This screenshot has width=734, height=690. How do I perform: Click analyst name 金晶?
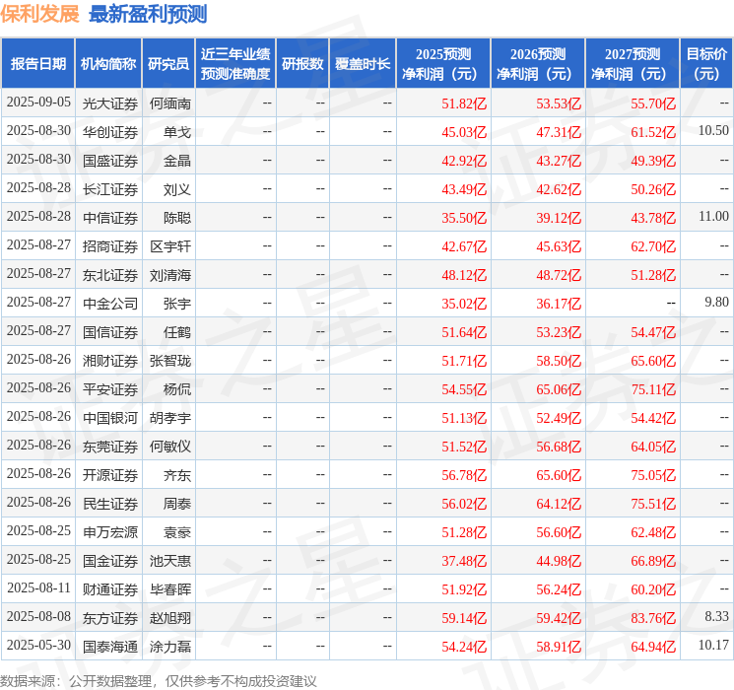(177, 161)
